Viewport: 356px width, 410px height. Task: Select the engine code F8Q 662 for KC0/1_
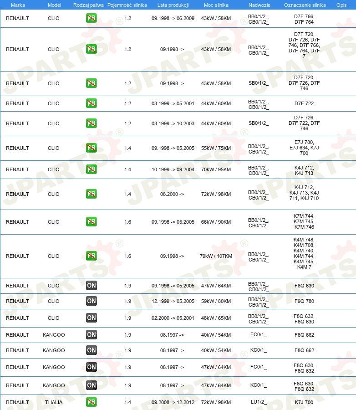(x=304, y=350)
